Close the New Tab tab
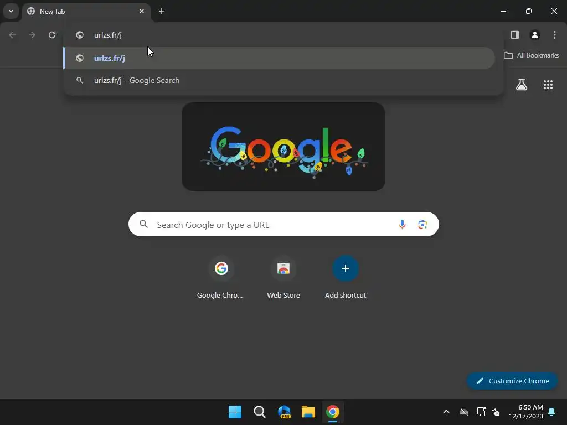The width and height of the screenshot is (567, 425). click(x=142, y=11)
